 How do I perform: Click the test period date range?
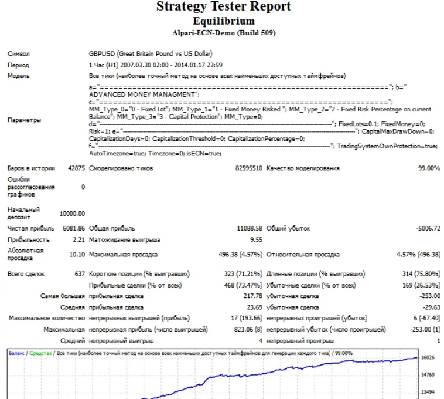(x=155, y=65)
